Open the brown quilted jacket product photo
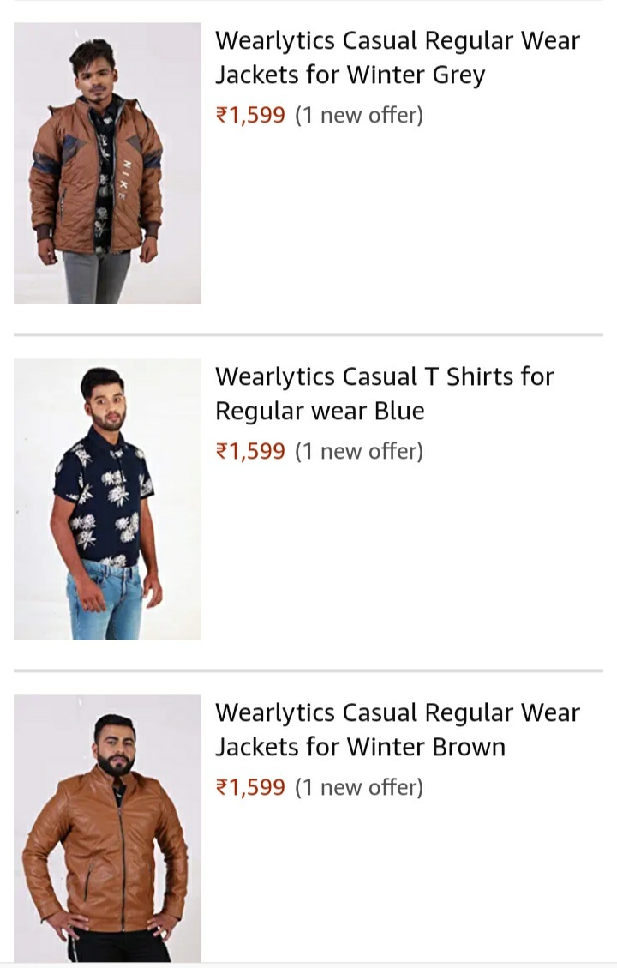 tap(107, 163)
